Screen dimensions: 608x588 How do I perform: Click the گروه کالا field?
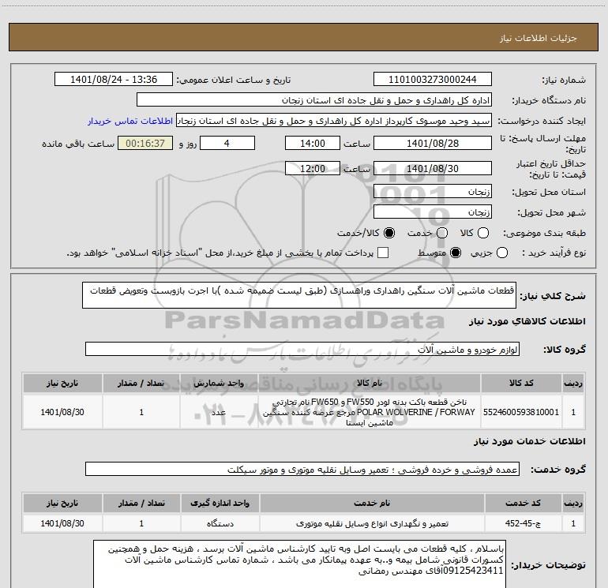(302, 349)
